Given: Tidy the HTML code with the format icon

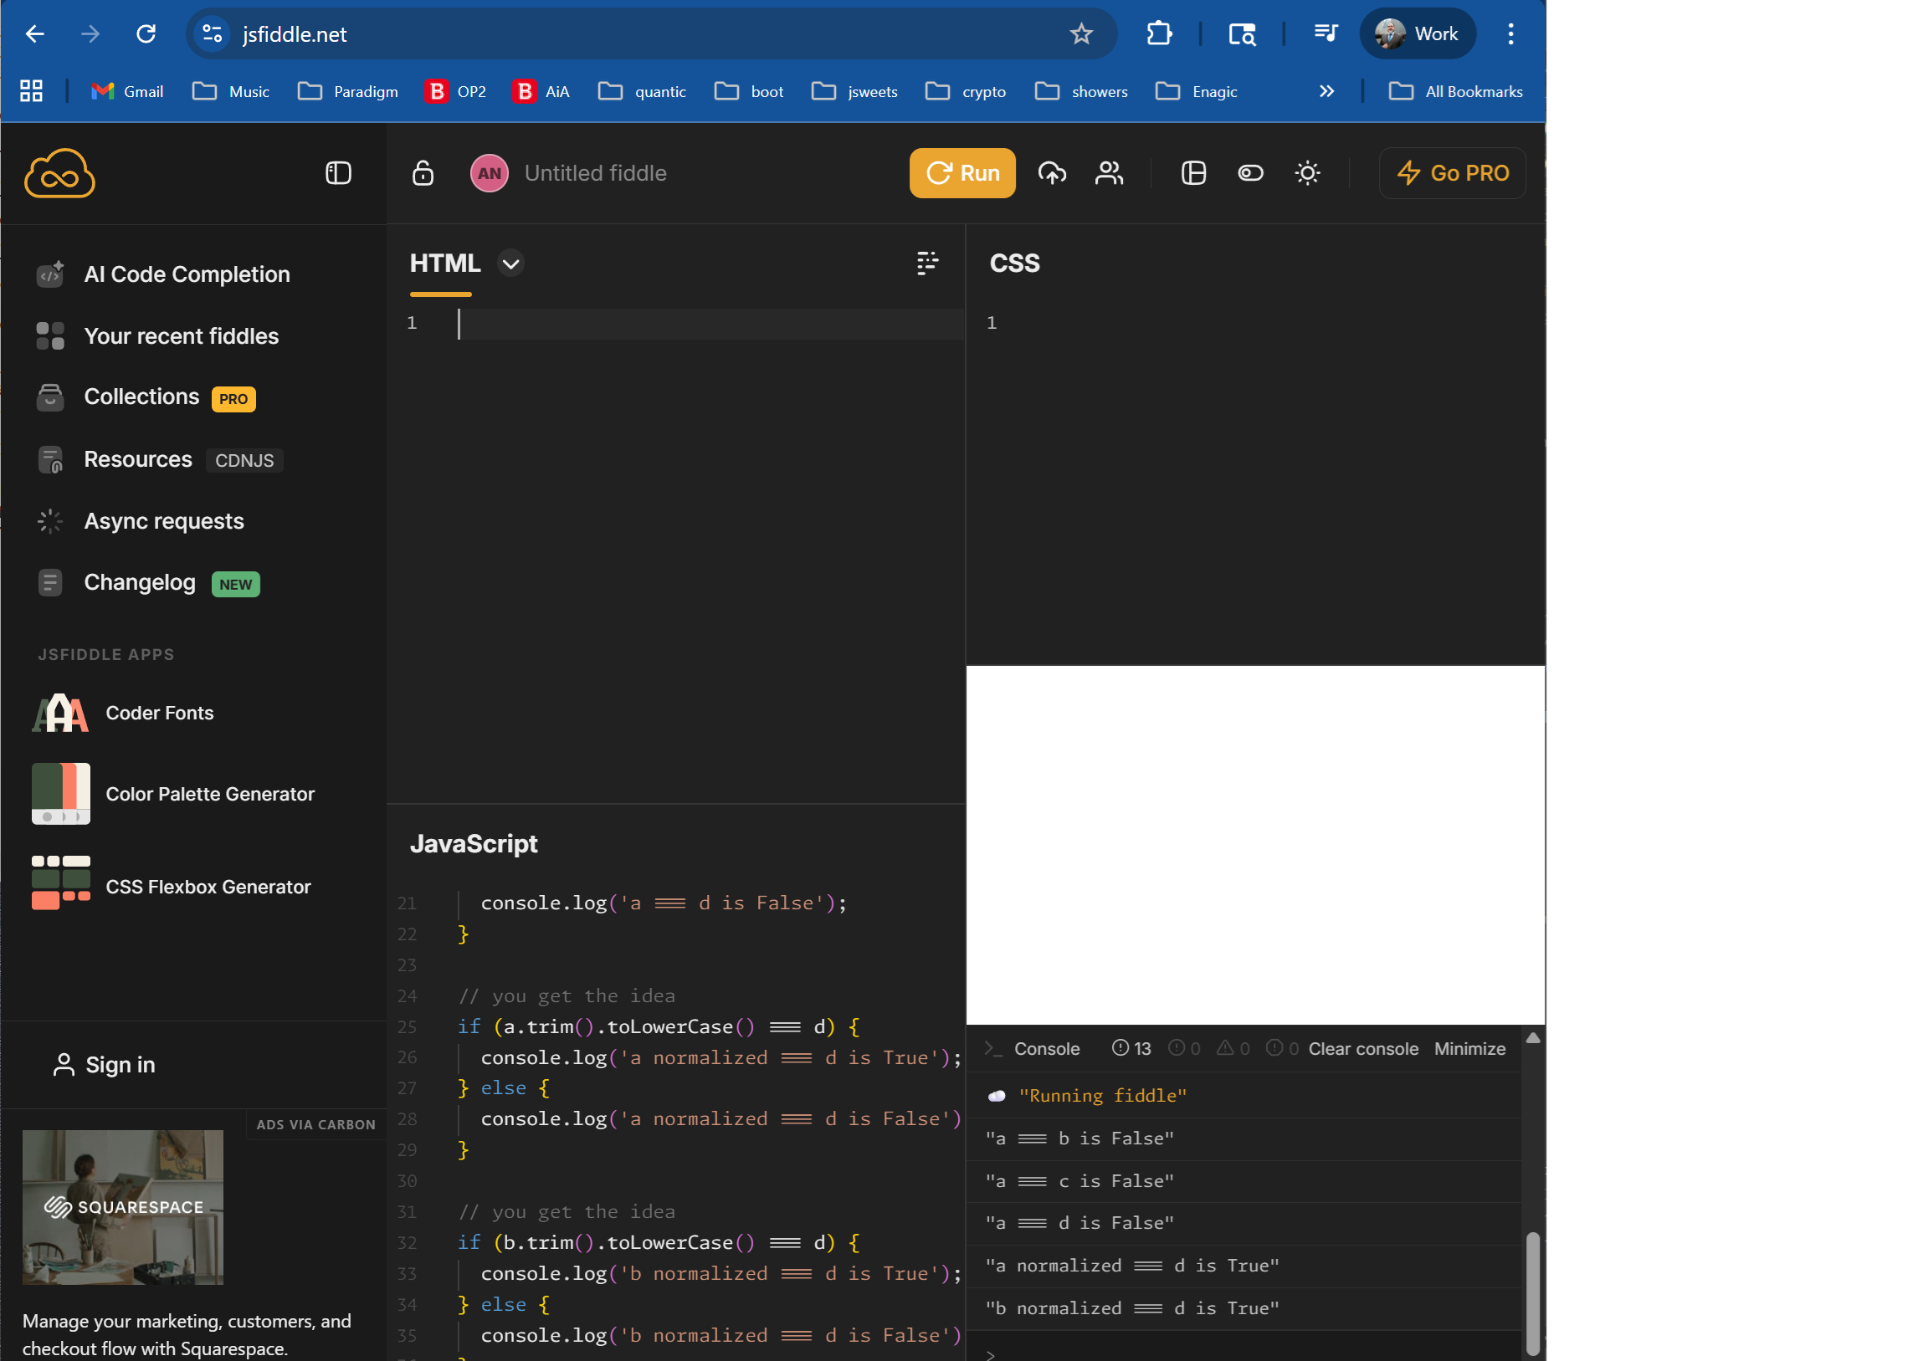Looking at the screenshot, I should click(926, 263).
